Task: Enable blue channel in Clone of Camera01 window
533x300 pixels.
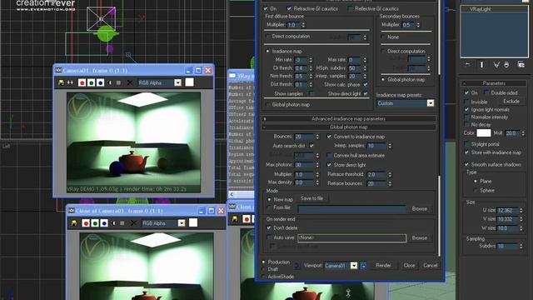Action: coord(104,223)
